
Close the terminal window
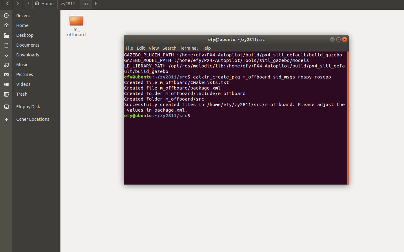345,40
